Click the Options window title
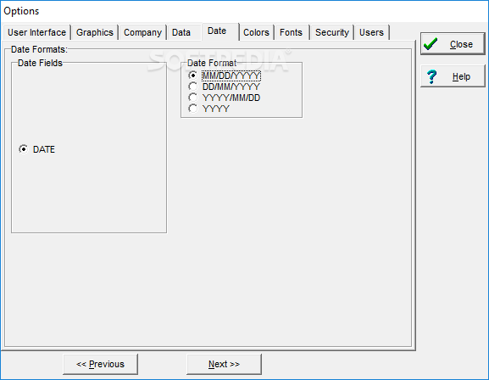 (x=21, y=11)
